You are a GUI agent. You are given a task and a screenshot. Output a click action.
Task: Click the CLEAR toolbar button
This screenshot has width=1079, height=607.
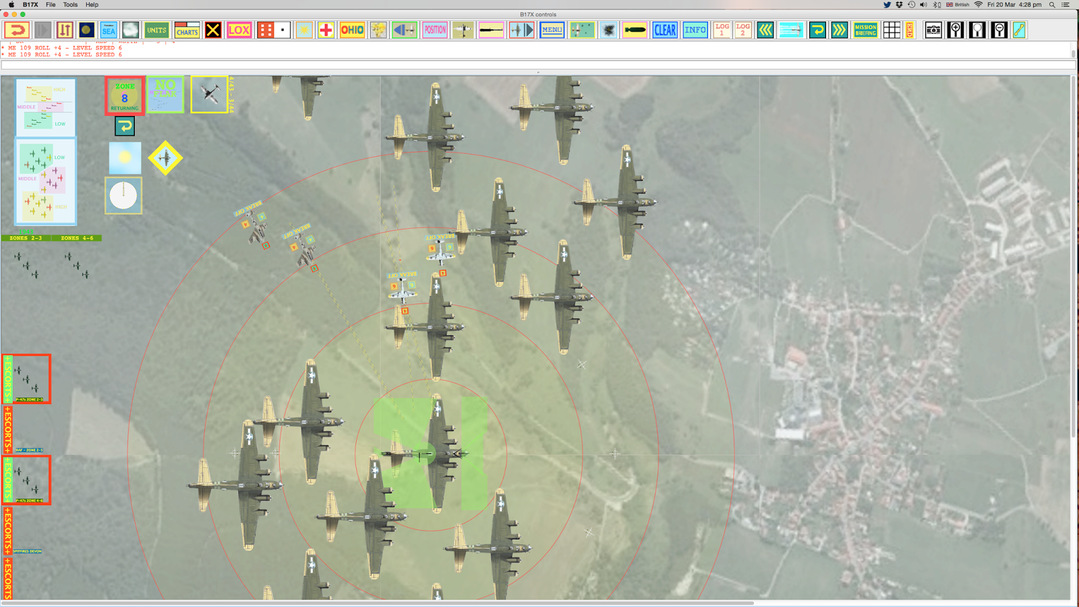click(x=664, y=30)
